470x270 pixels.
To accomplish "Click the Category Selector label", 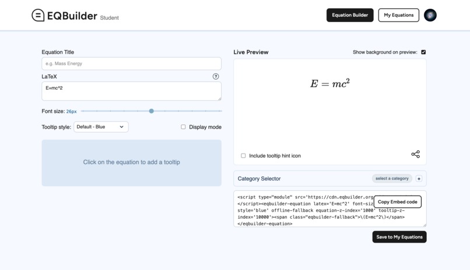I will click(259, 179).
